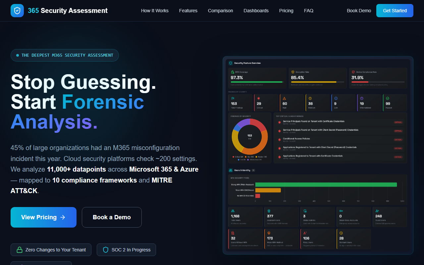Image resolution: width=424 pixels, height=265 pixels.
Task: Click the yellow alert icon in the Medium card
Action: click(310, 98)
